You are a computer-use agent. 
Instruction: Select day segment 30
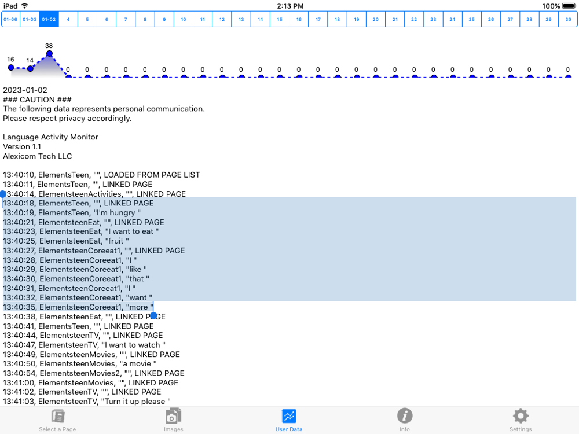click(569, 19)
